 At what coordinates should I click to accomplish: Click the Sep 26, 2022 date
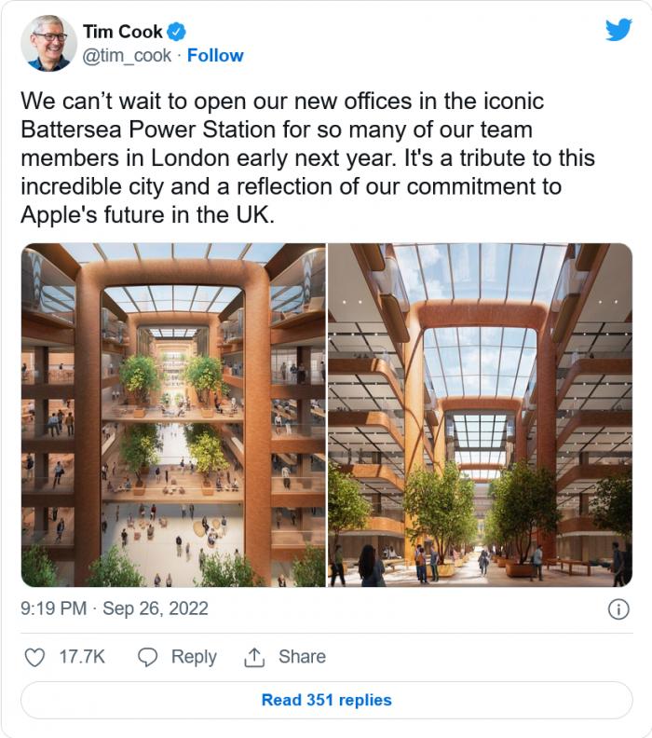[155, 609]
